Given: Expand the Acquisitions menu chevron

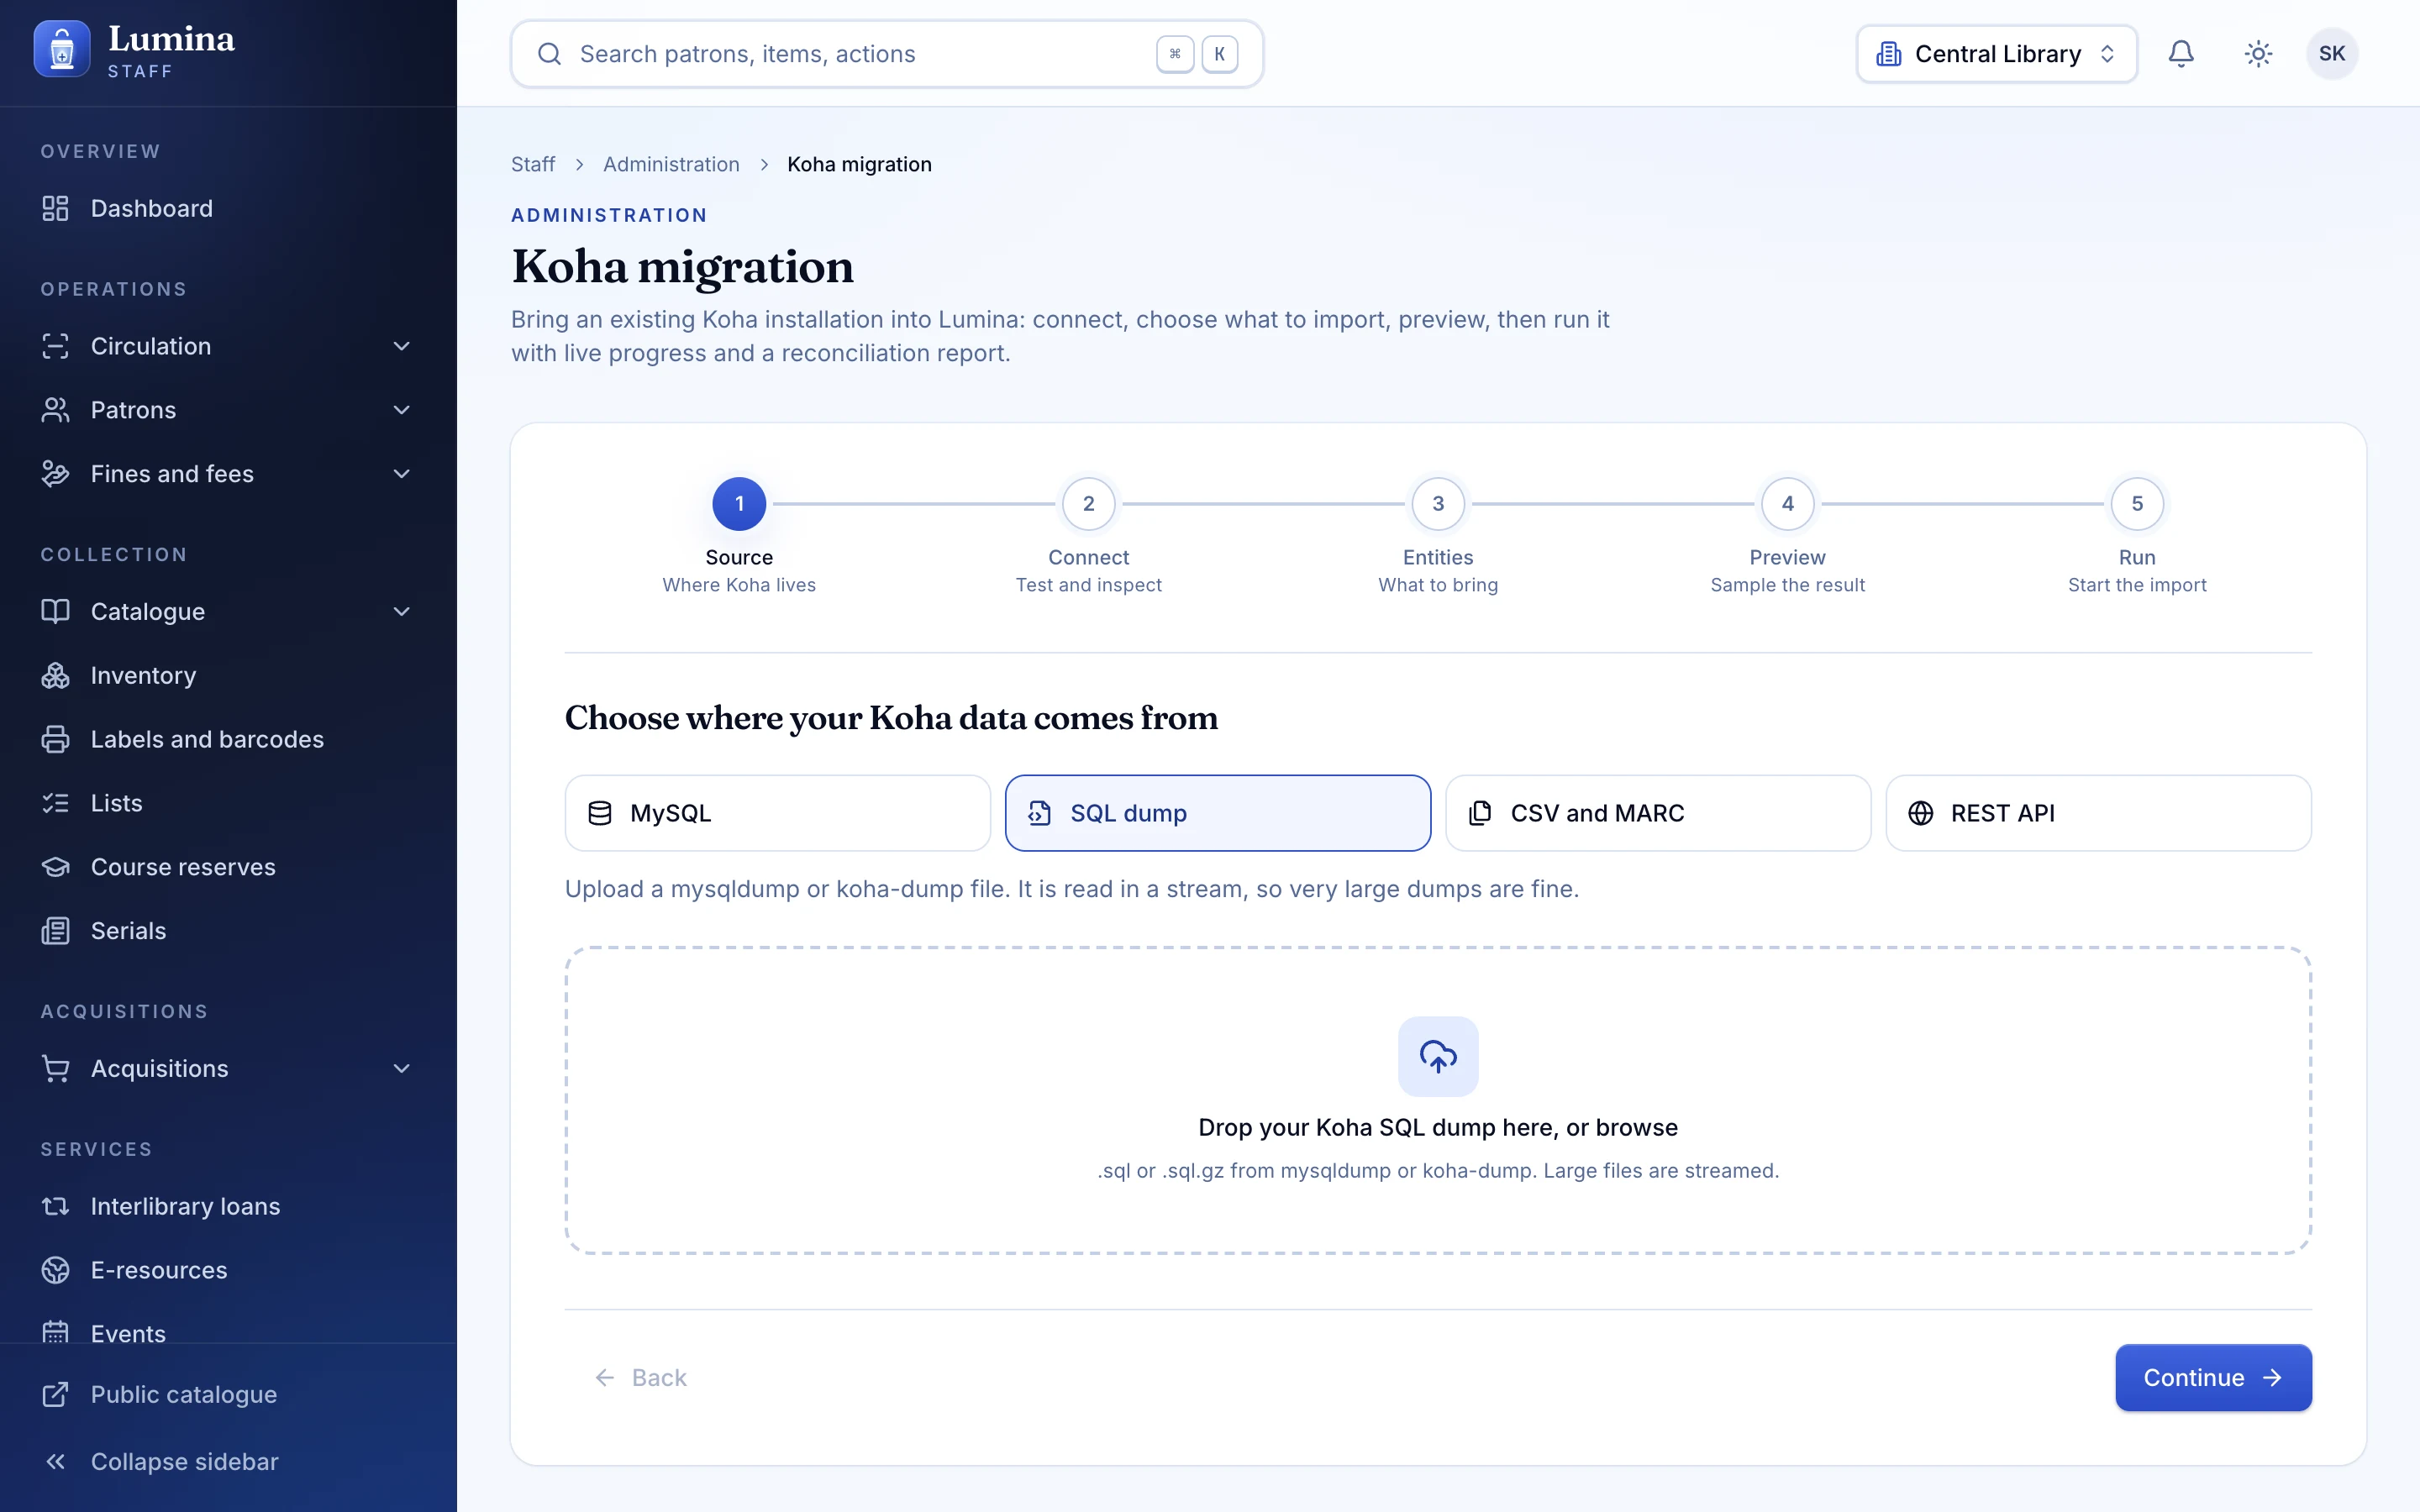Looking at the screenshot, I should [x=402, y=1069].
